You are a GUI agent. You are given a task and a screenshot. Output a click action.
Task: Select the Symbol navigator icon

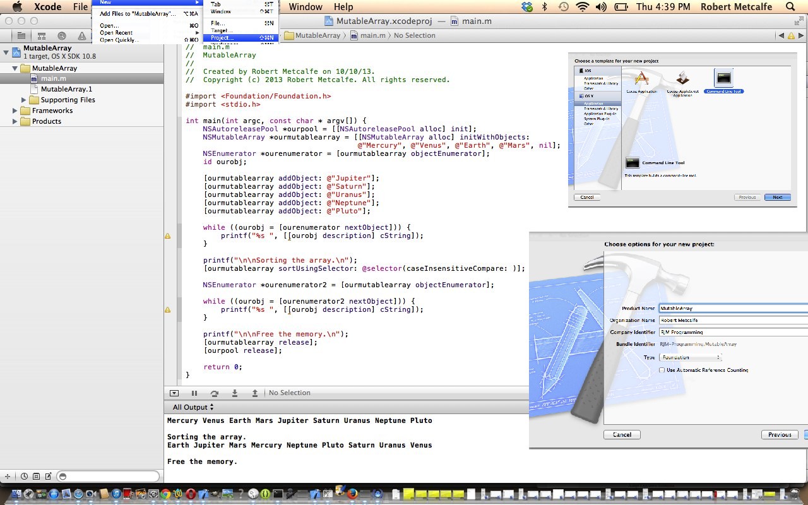tap(42, 35)
